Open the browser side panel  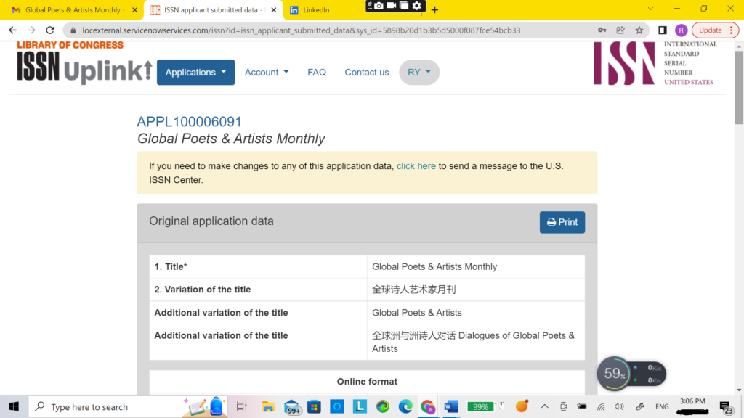tap(663, 30)
